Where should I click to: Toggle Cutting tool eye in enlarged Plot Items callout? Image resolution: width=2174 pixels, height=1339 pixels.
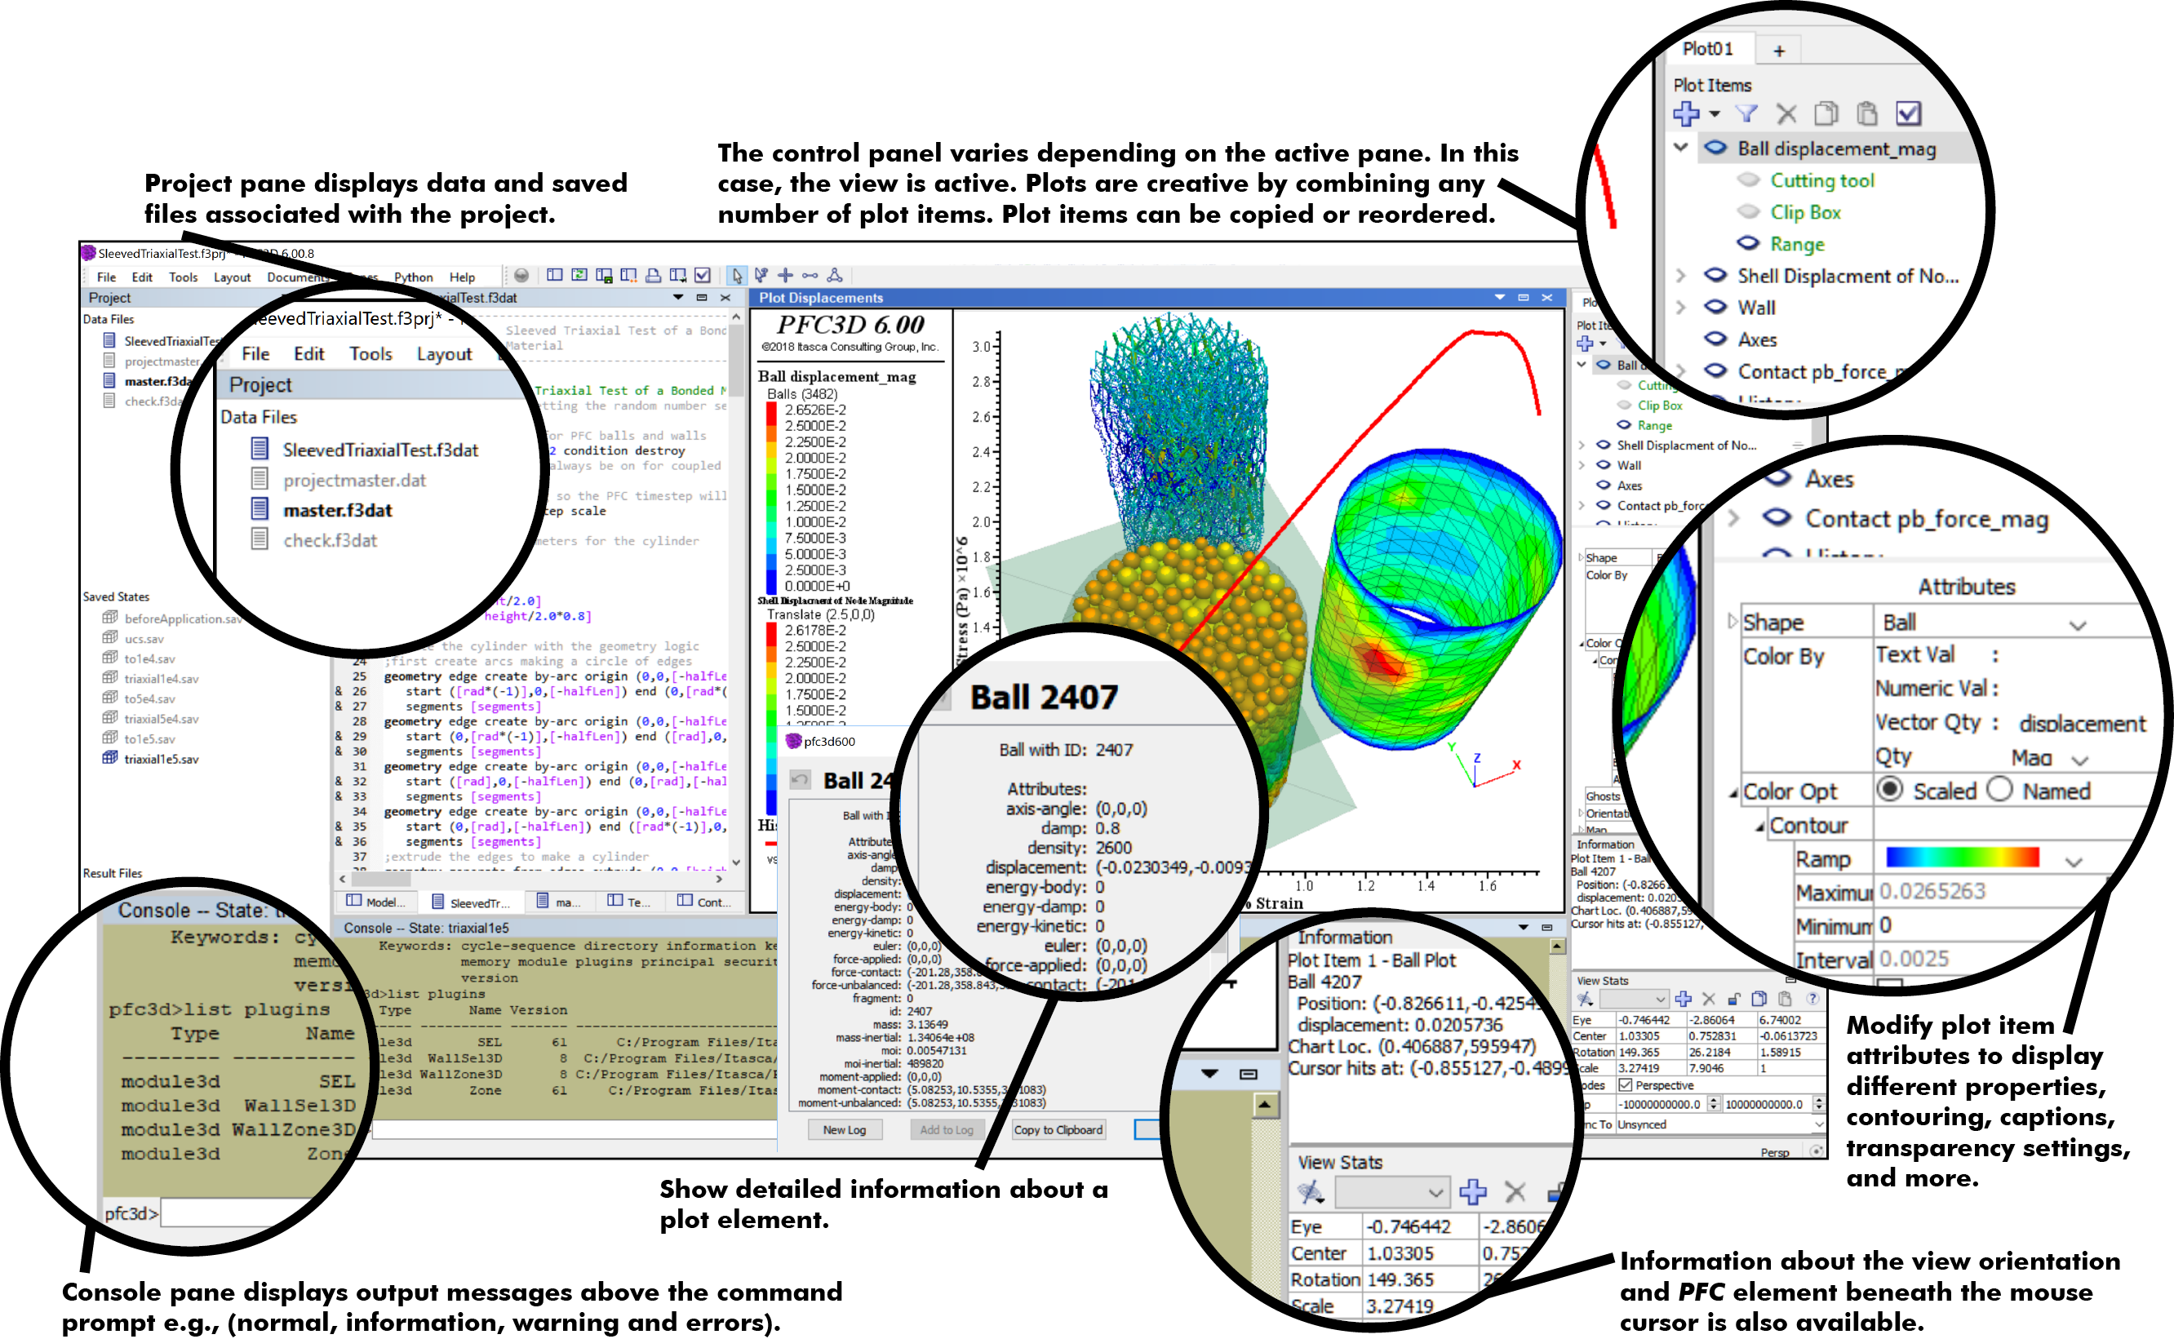(x=1748, y=180)
